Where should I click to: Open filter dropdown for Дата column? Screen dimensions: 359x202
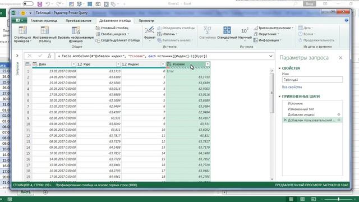(73, 65)
